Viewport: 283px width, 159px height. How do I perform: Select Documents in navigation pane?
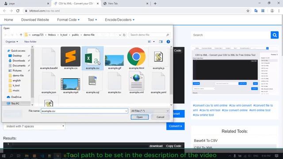pos(19,66)
